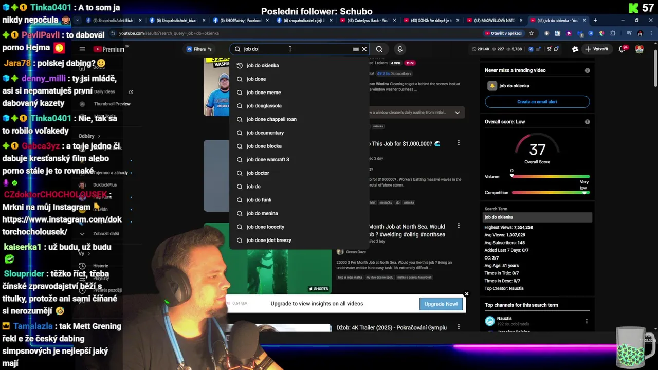The width and height of the screenshot is (658, 370).
Task: Open the account avatar menu
Action: tap(639, 49)
